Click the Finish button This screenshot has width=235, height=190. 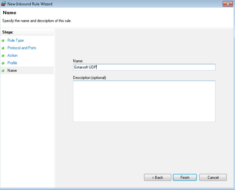(x=185, y=177)
